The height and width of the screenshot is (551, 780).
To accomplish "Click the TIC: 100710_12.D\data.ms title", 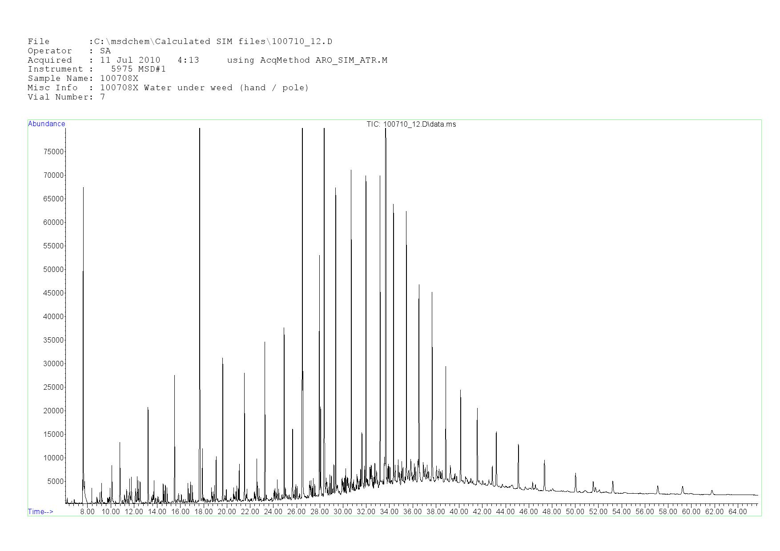I will 411,124.
